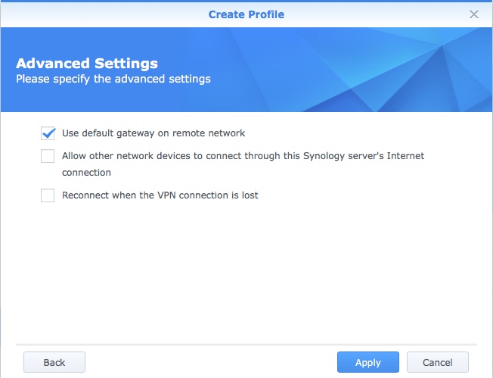Tick Reconnect when VPN connection is lost

coord(48,195)
